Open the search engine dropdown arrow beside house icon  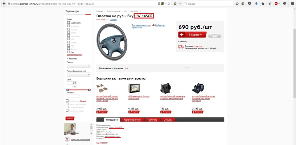pos(180,4)
